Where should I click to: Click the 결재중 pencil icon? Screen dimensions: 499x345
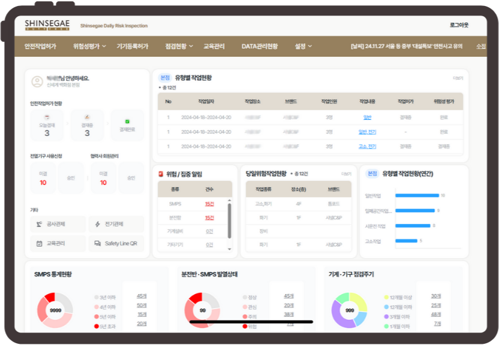(87, 117)
